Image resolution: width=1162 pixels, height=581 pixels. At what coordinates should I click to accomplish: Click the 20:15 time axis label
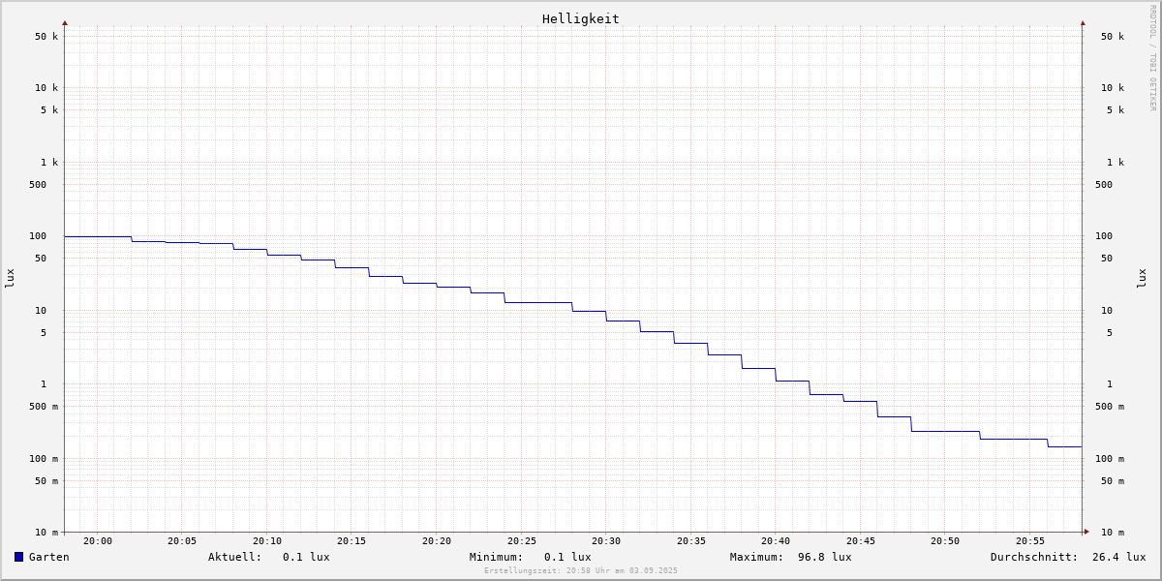(x=352, y=541)
